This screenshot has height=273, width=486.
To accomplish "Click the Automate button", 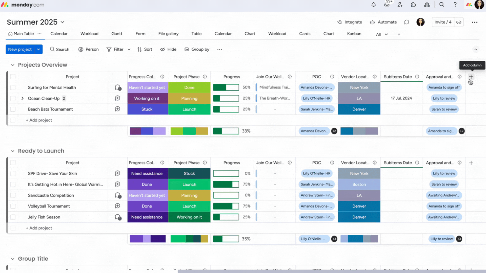I will (383, 22).
